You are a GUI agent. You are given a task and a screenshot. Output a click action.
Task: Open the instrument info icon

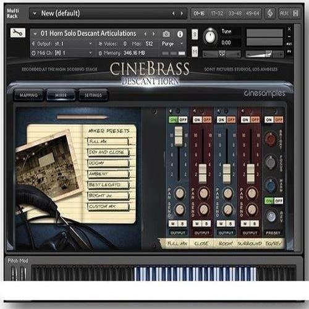coord(180,34)
